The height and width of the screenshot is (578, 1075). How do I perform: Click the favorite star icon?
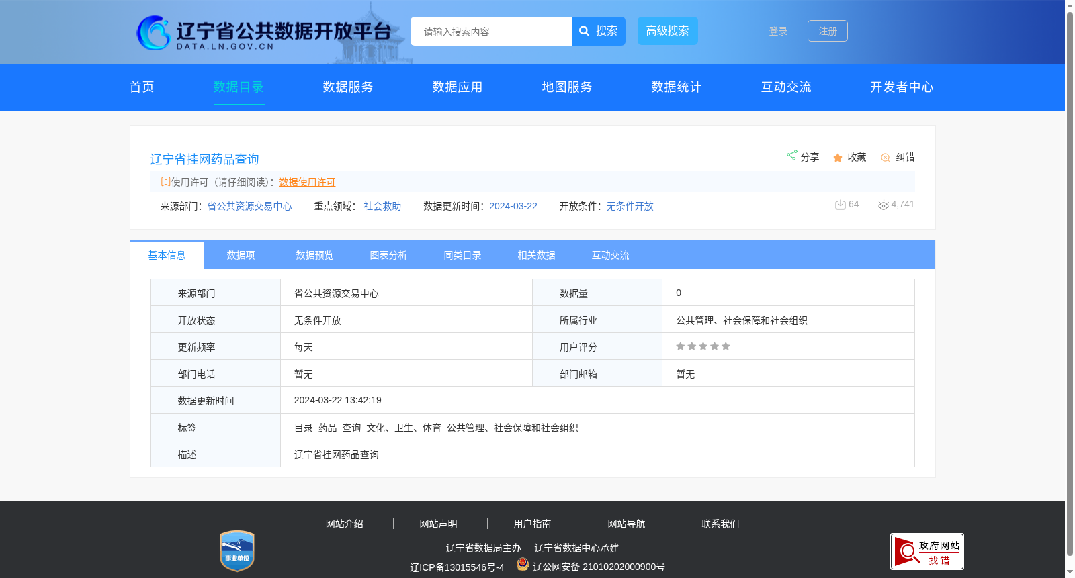click(838, 158)
